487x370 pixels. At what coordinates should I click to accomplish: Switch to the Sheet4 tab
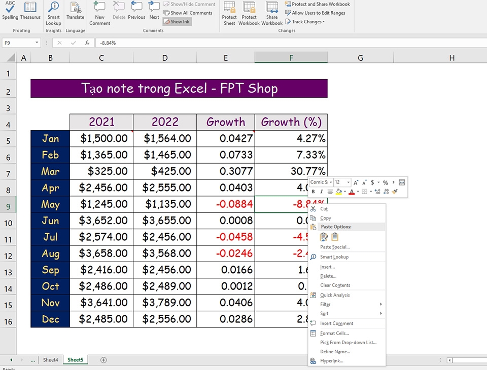click(50, 360)
